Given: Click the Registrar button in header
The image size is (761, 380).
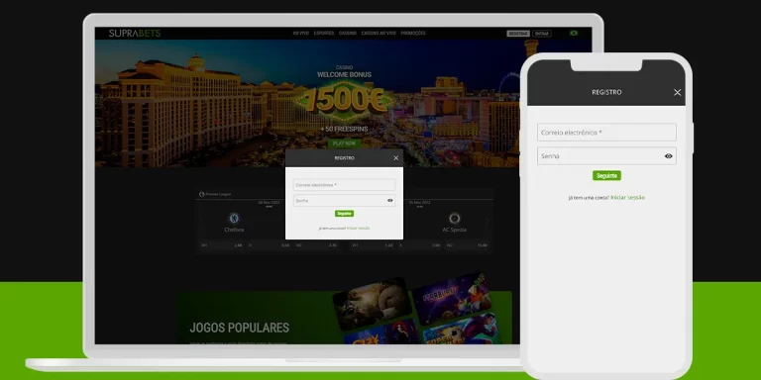Looking at the screenshot, I should (x=518, y=34).
